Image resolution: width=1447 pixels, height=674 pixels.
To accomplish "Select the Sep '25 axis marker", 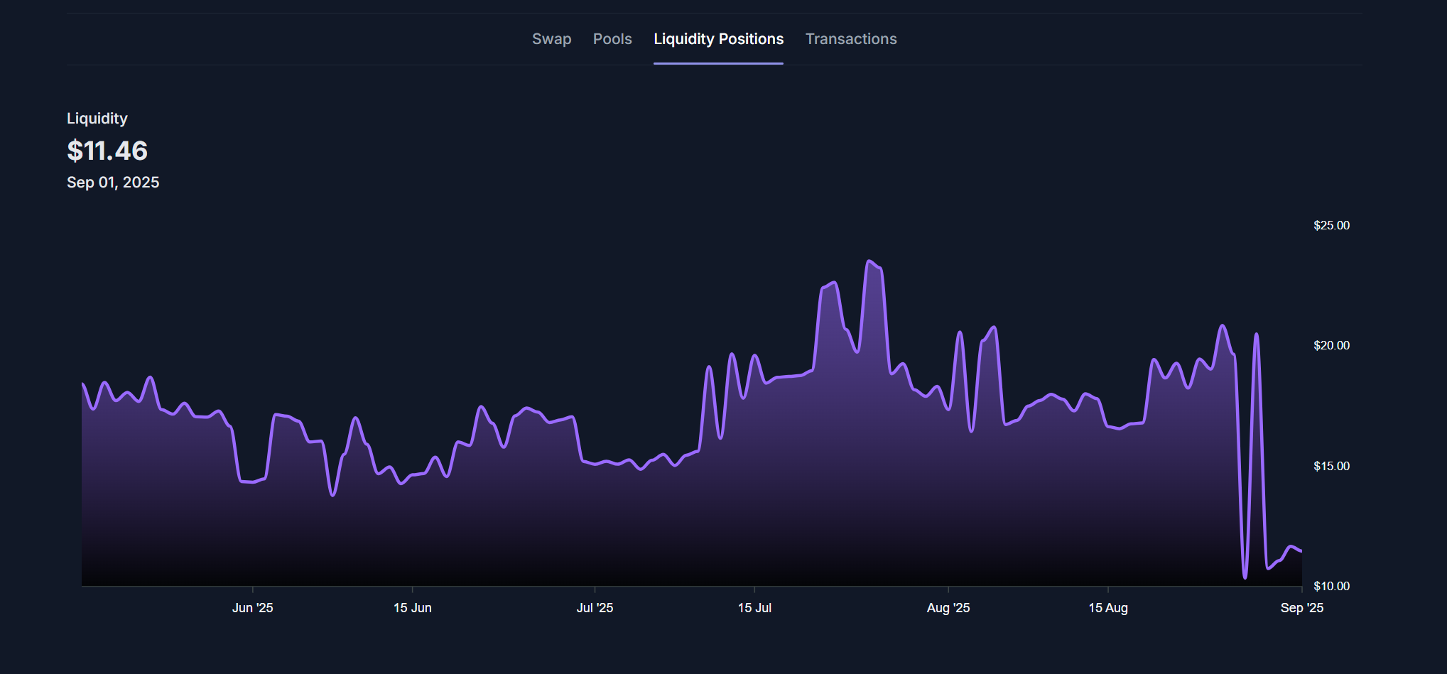I will pyautogui.click(x=1301, y=608).
